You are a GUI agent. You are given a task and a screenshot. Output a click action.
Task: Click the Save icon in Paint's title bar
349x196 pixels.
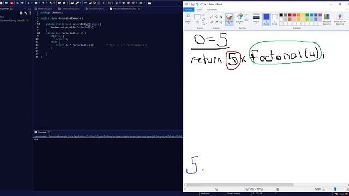[x=193, y=4]
